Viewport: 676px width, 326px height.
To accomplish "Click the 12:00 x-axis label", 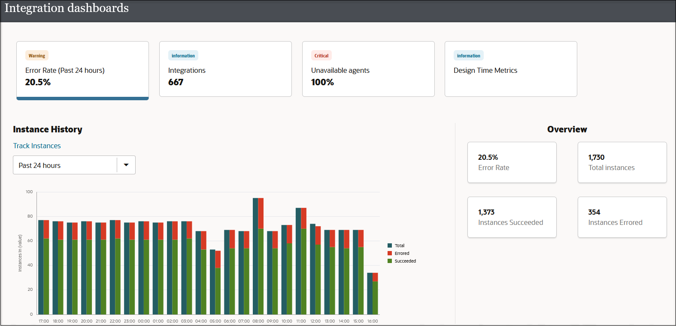I will point(315,321).
